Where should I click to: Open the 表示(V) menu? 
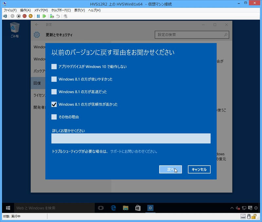[x=80, y=10]
